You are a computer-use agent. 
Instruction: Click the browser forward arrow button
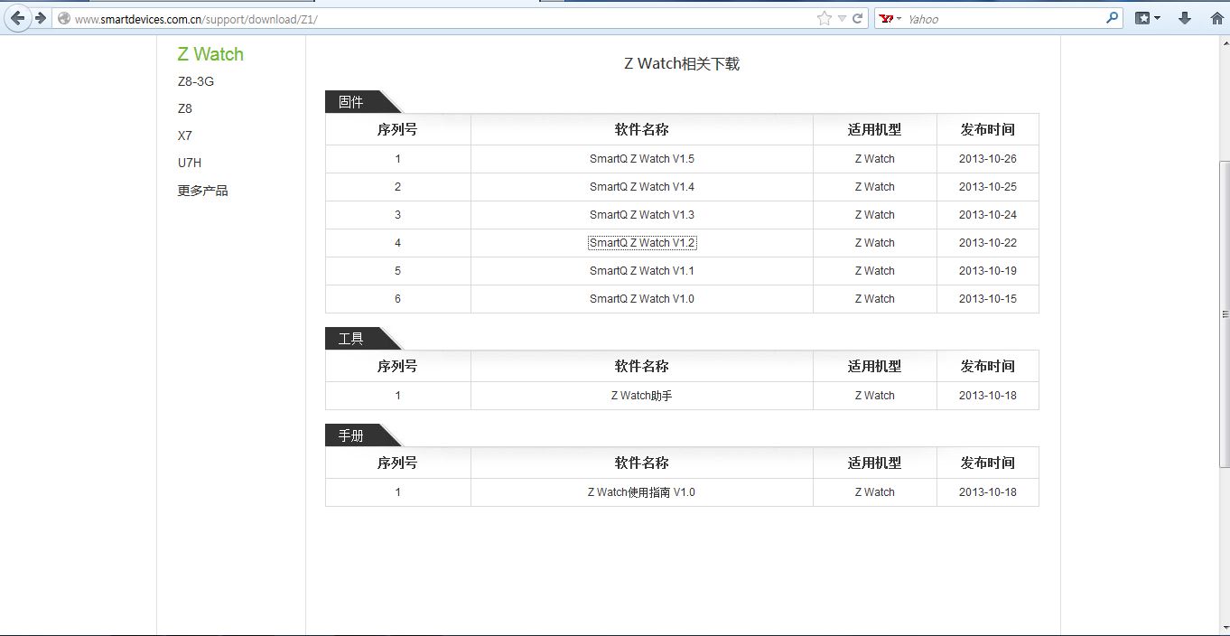click(40, 18)
